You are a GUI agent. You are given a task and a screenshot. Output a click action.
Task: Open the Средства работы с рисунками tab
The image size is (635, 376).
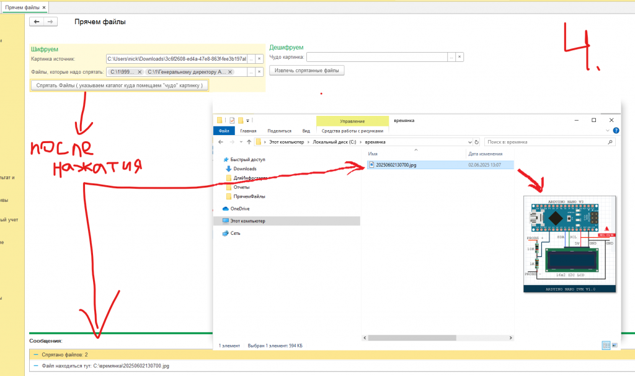coord(352,131)
